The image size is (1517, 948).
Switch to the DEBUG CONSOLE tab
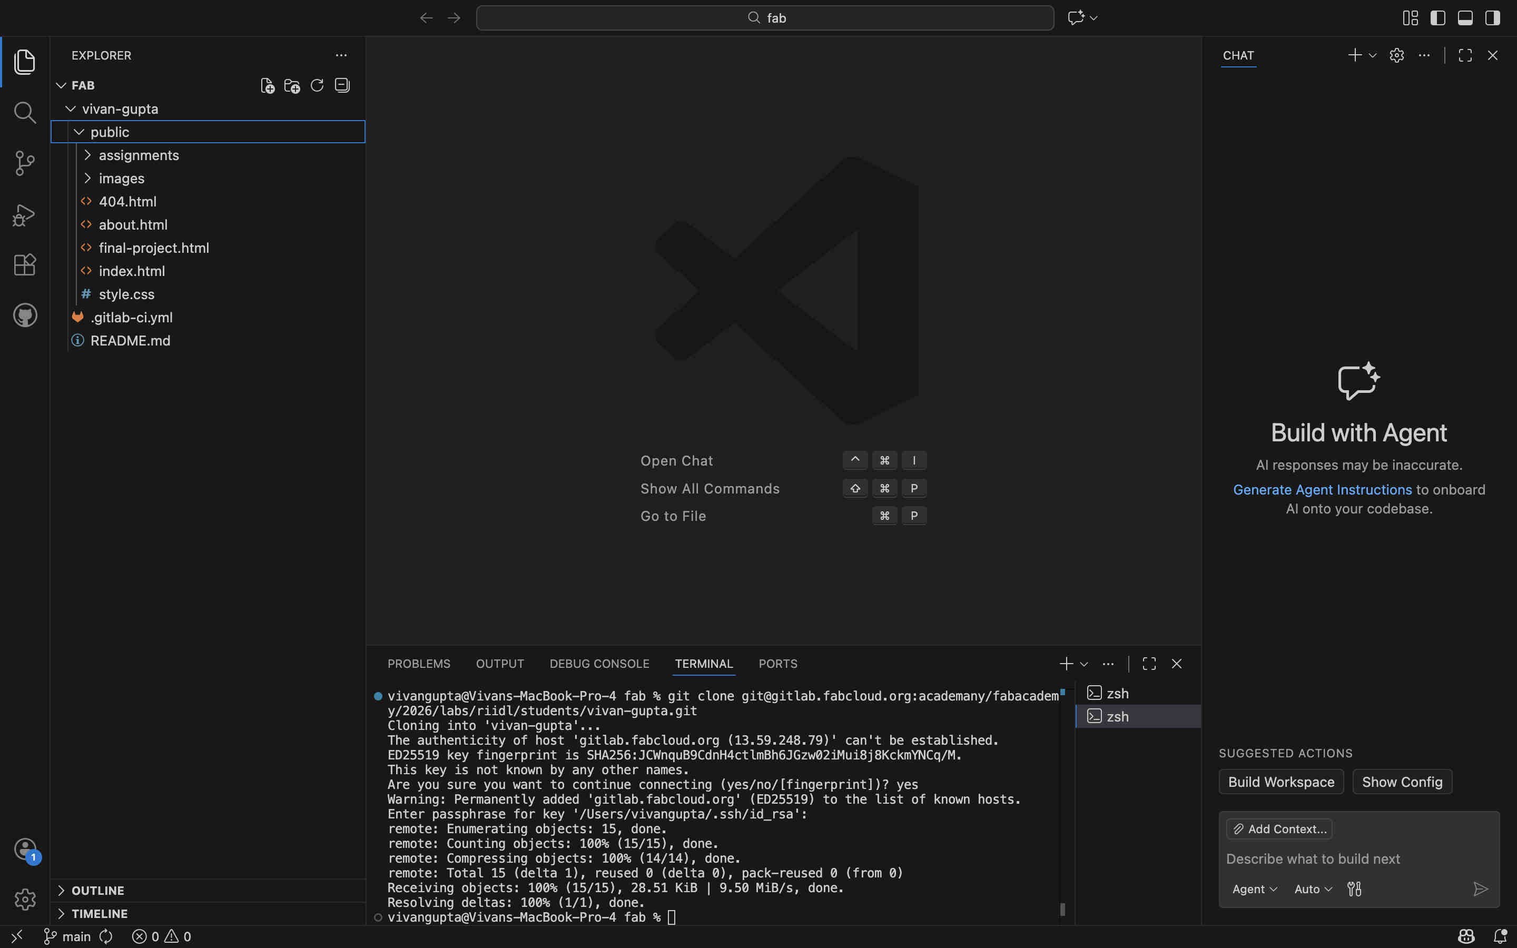(x=599, y=664)
